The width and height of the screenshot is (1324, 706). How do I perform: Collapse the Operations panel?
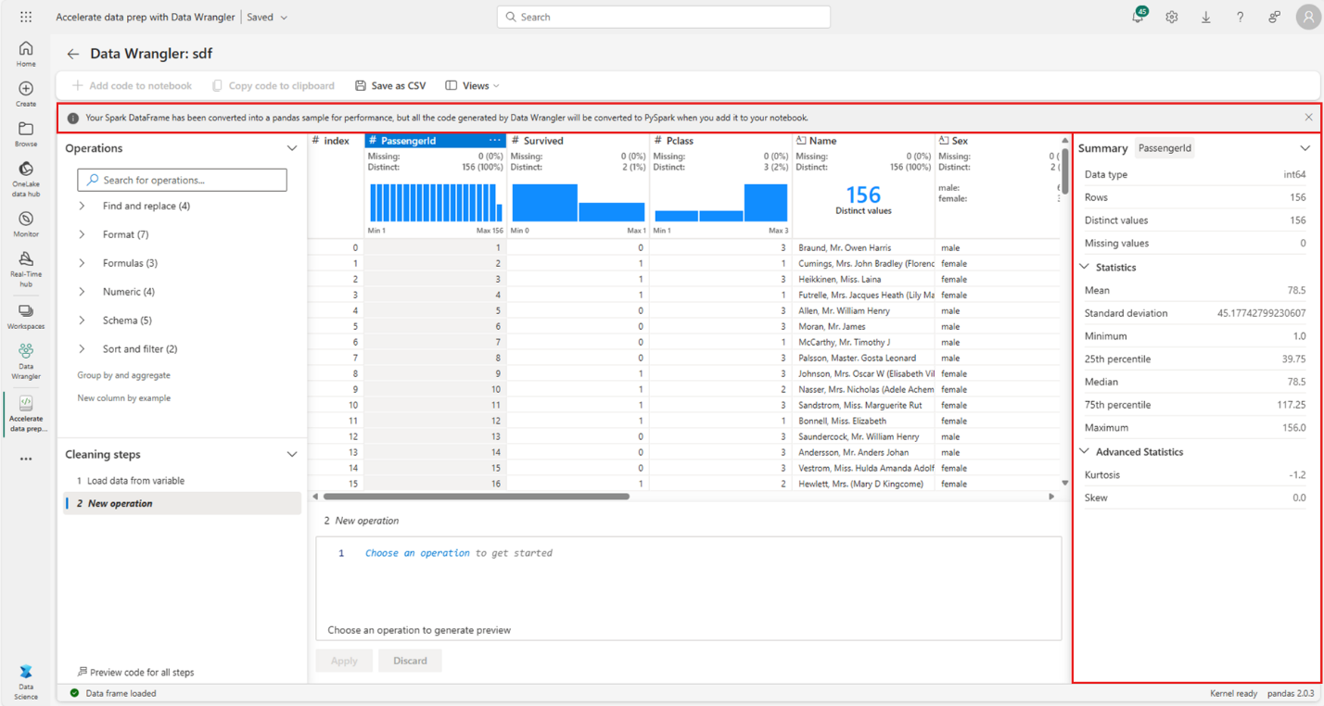point(292,148)
